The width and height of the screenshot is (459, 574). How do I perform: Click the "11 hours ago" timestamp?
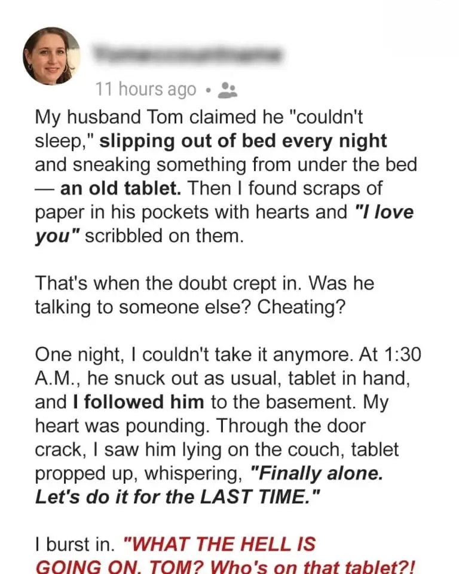click(146, 90)
